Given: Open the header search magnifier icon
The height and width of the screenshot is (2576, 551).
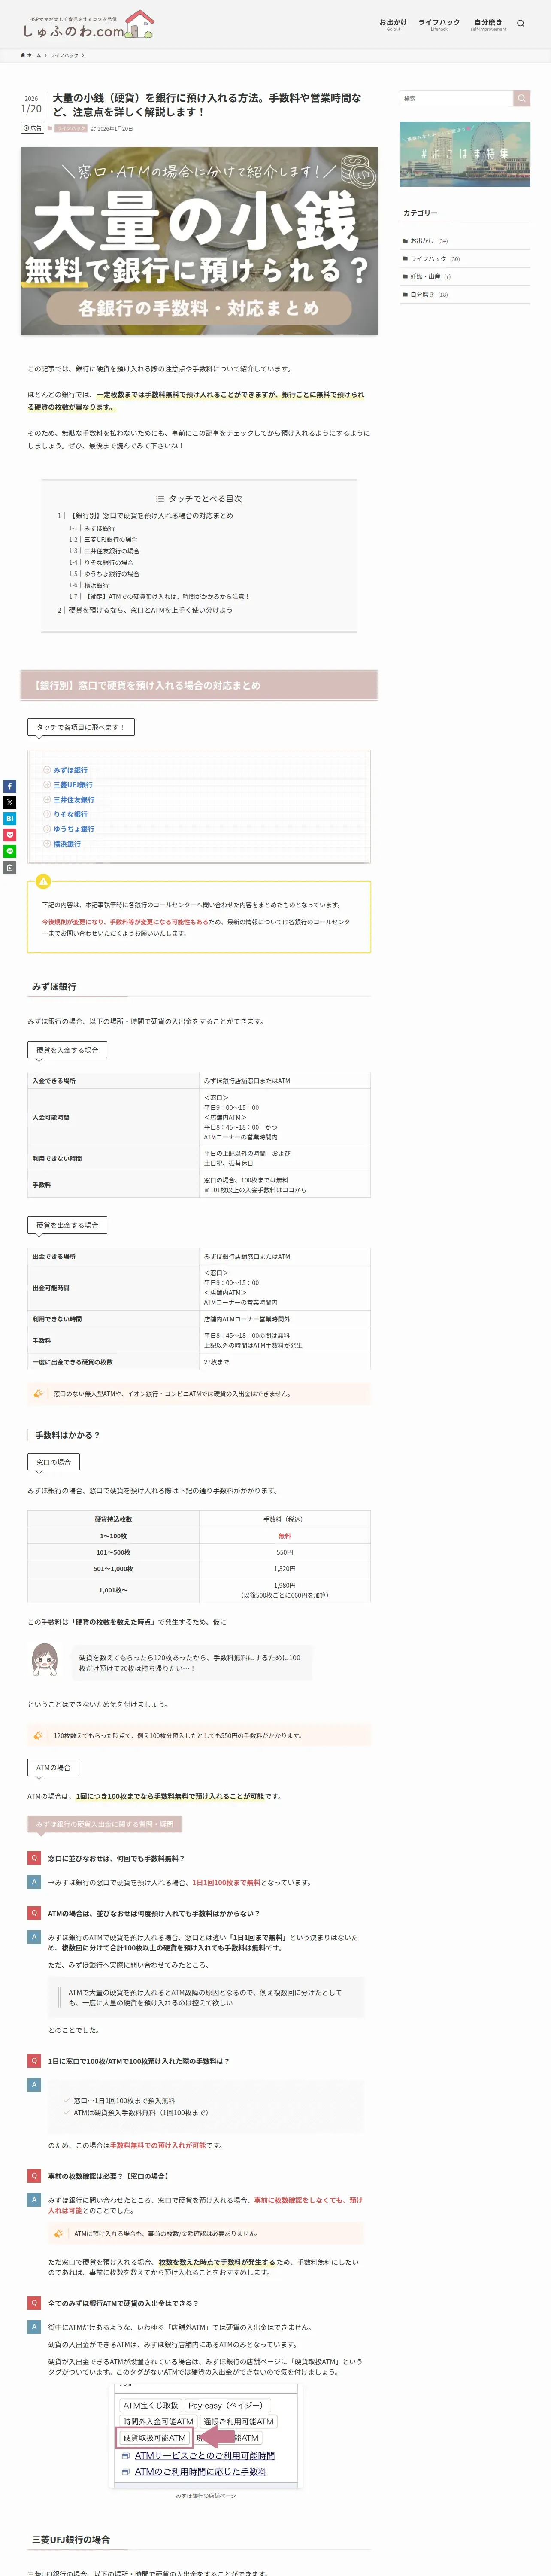Looking at the screenshot, I should pyautogui.click(x=520, y=24).
